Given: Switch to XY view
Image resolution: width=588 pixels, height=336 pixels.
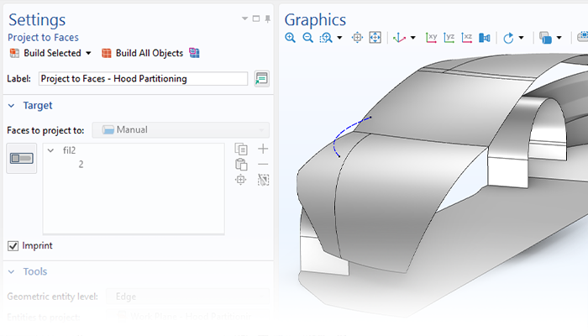Looking at the screenshot, I should (x=431, y=38).
